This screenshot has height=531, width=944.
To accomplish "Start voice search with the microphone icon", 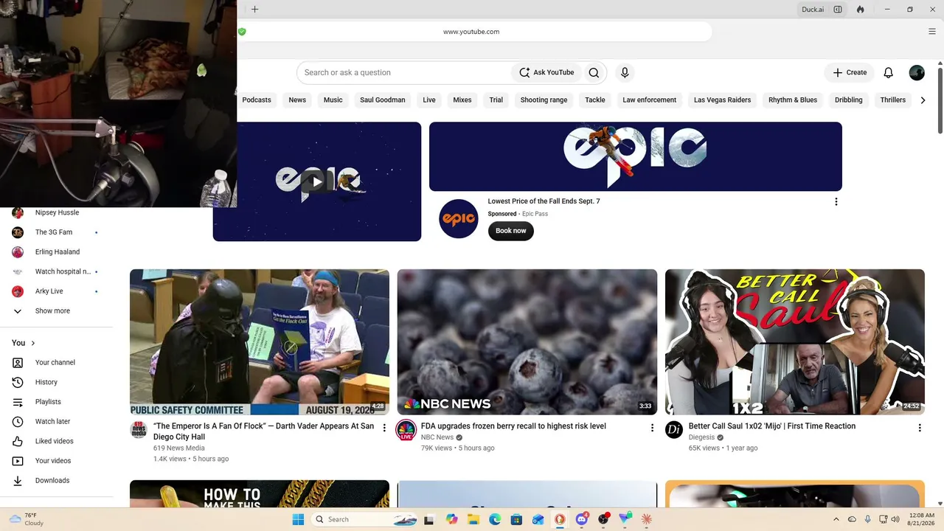I will point(625,72).
